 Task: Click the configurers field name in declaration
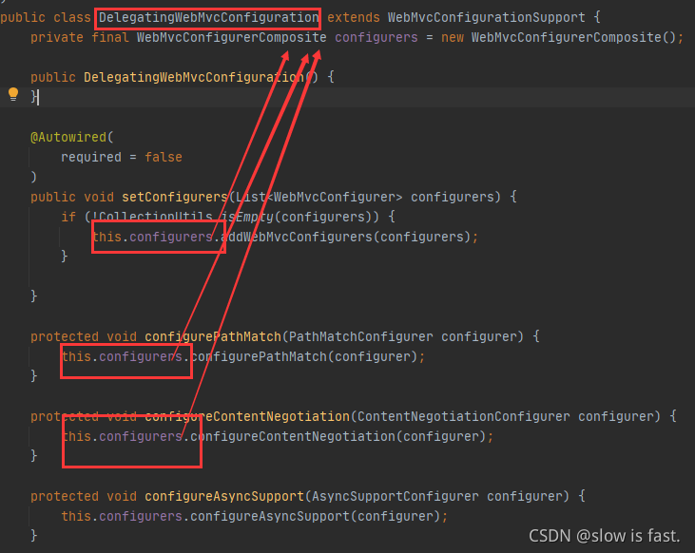tap(376, 37)
